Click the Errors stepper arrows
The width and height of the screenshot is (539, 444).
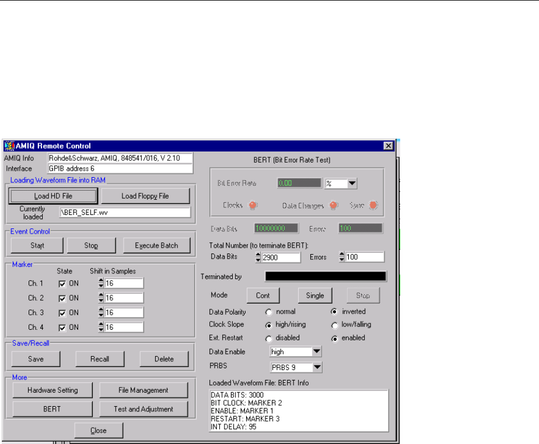click(x=342, y=257)
